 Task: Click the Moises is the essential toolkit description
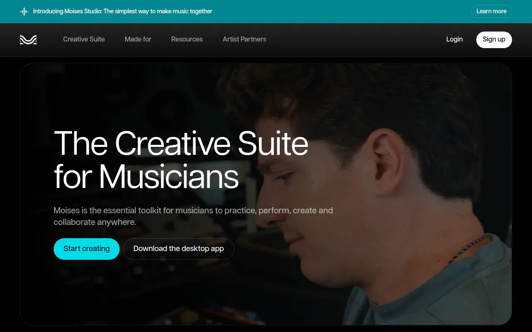pyautogui.click(x=193, y=216)
